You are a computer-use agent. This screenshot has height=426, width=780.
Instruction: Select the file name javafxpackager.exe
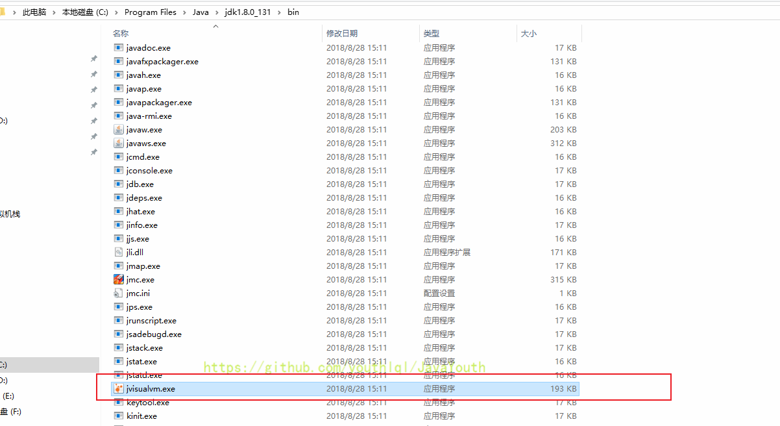click(x=162, y=61)
